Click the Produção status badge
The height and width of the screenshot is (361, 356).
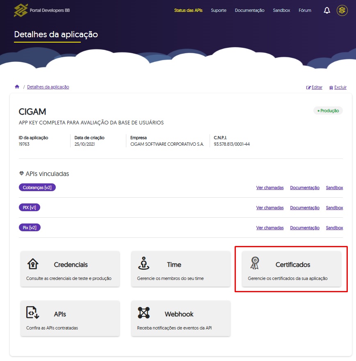point(328,111)
